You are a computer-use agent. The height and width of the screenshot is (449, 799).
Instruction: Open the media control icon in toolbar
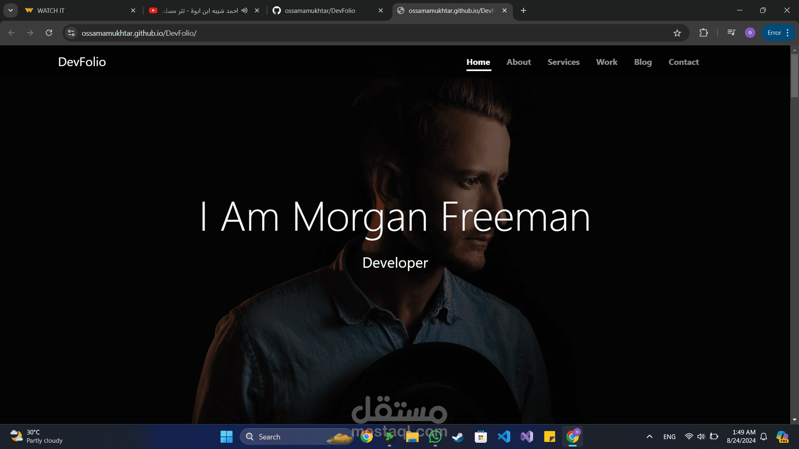coord(731,33)
